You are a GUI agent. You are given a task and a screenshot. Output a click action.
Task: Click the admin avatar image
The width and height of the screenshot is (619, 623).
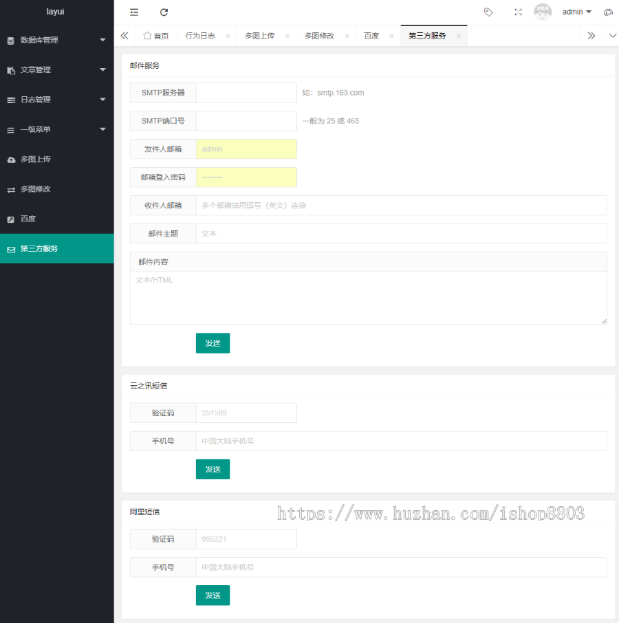(543, 12)
